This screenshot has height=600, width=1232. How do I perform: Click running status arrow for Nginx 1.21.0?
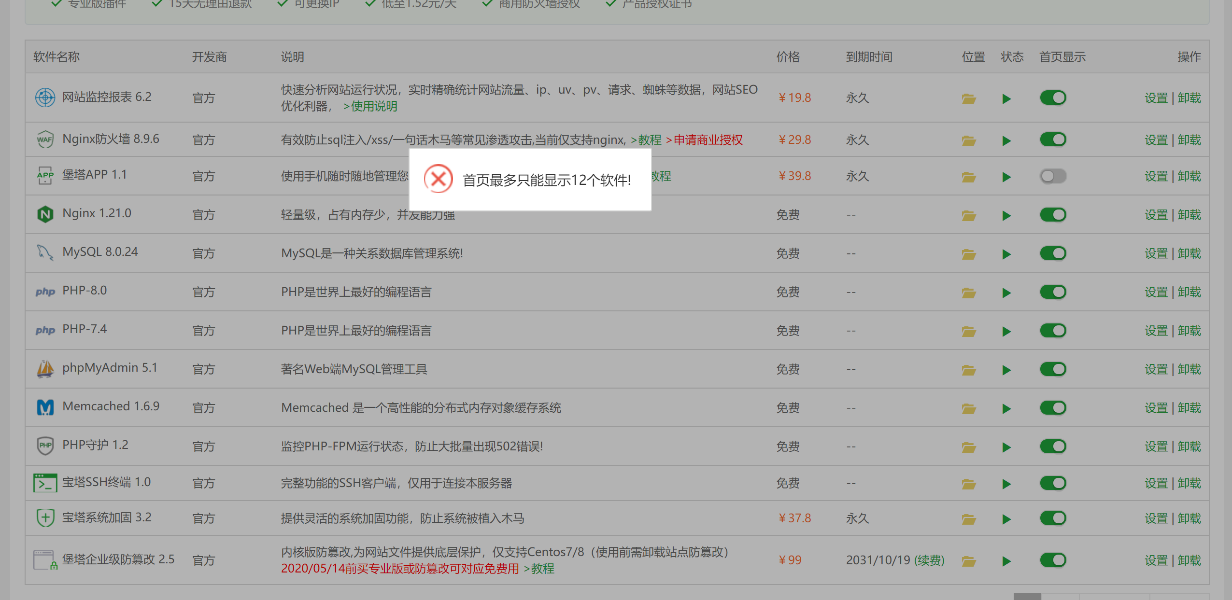tap(1006, 216)
